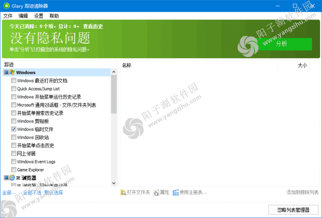The image size is (322, 218).
Task: Click scroll down arrow in trace list
Action: point(114,183)
